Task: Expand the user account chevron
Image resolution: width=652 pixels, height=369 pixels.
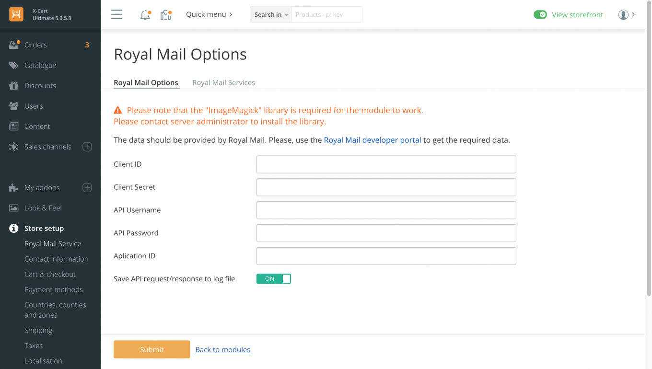Action: point(633,14)
